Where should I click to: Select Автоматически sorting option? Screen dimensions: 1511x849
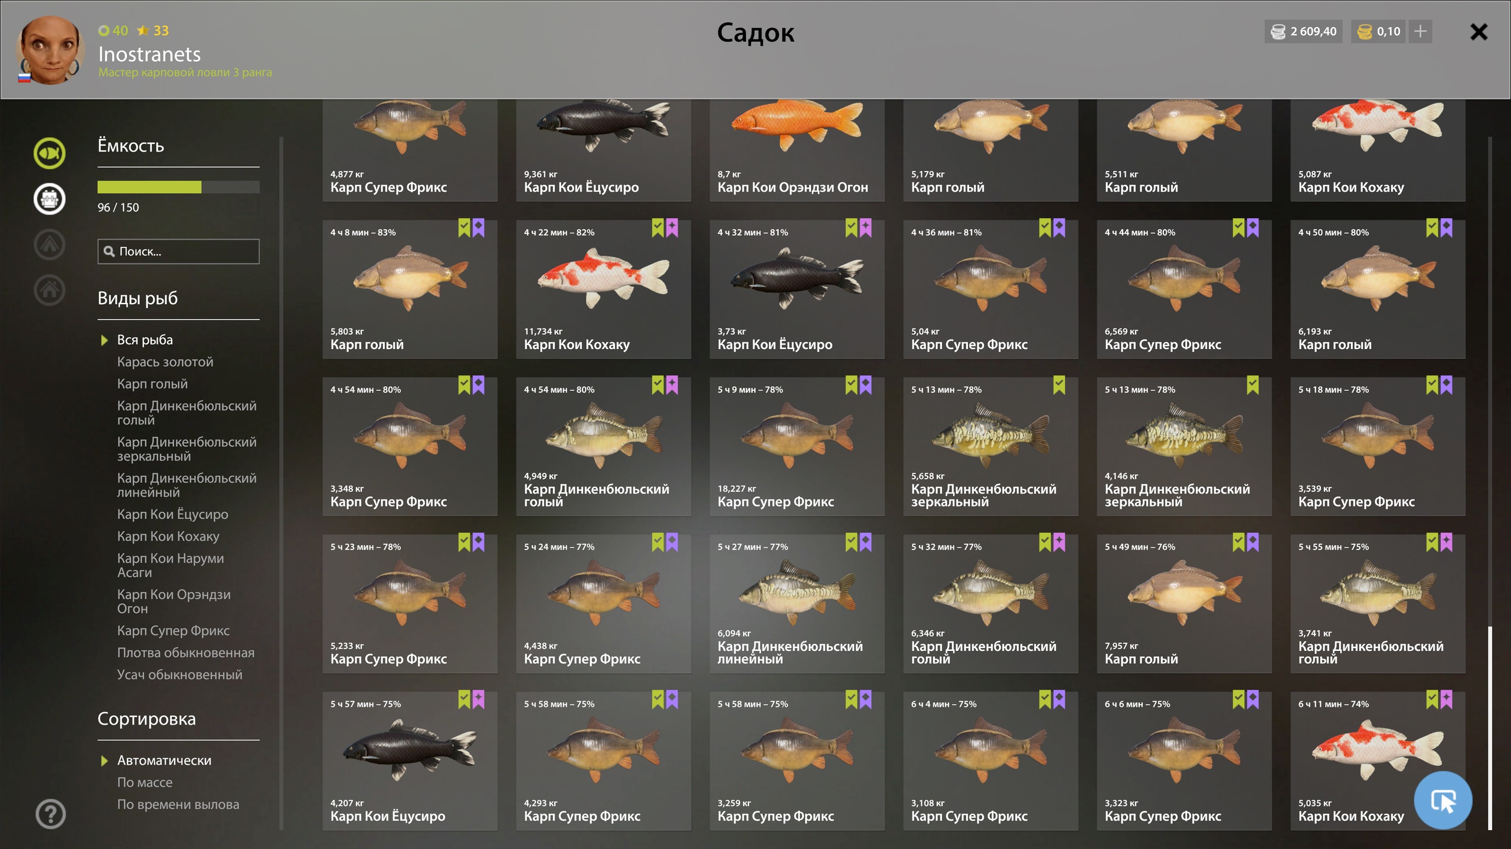click(164, 760)
